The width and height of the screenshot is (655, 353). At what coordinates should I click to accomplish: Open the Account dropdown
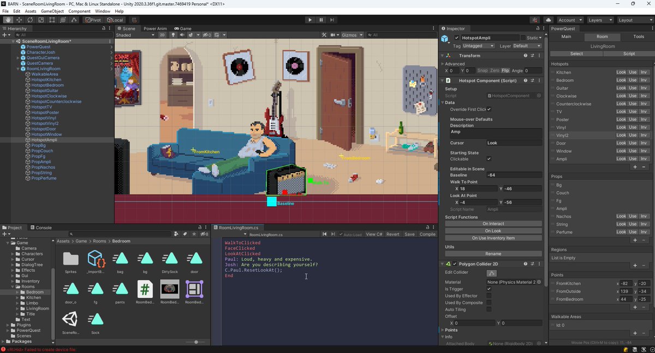[569, 20]
